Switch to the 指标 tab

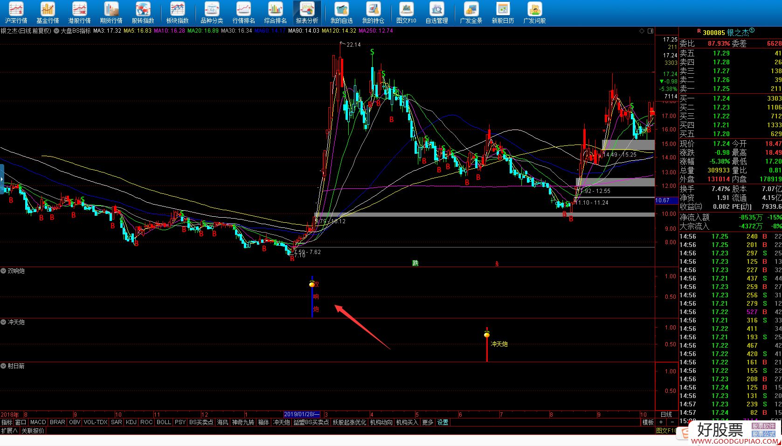tap(7, 422)
